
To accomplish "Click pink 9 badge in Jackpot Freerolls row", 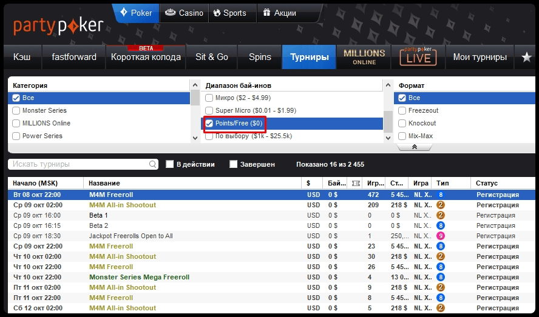I will click(x=440, y=236).
